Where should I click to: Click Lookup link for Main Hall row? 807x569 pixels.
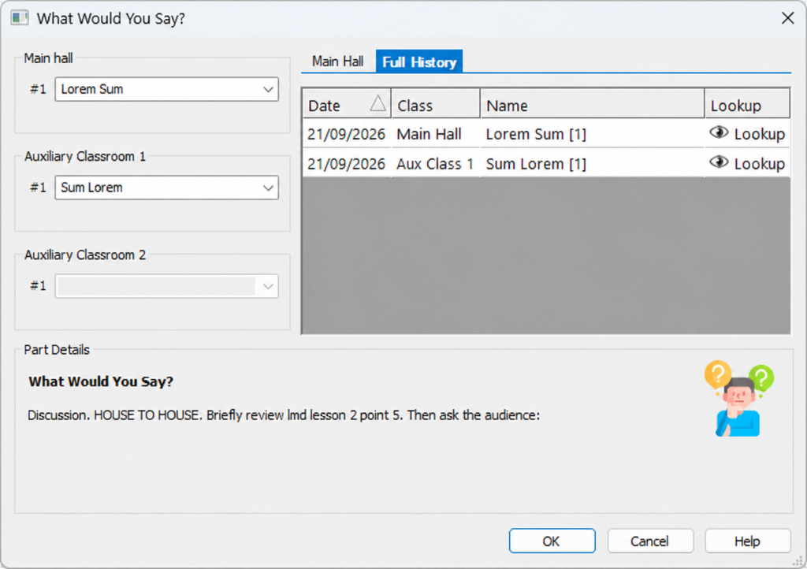coord(759,134)
